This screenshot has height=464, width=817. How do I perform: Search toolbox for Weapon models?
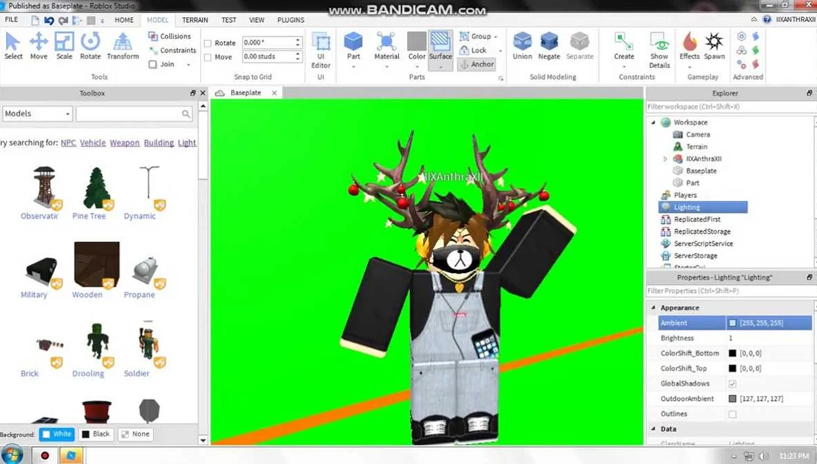tap(124, 143)
